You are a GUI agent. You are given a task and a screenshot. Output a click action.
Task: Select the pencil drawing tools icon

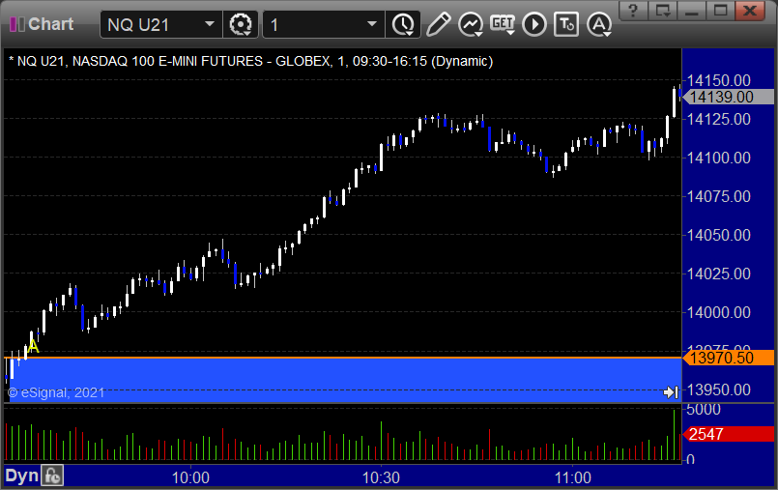click(438, 24)
